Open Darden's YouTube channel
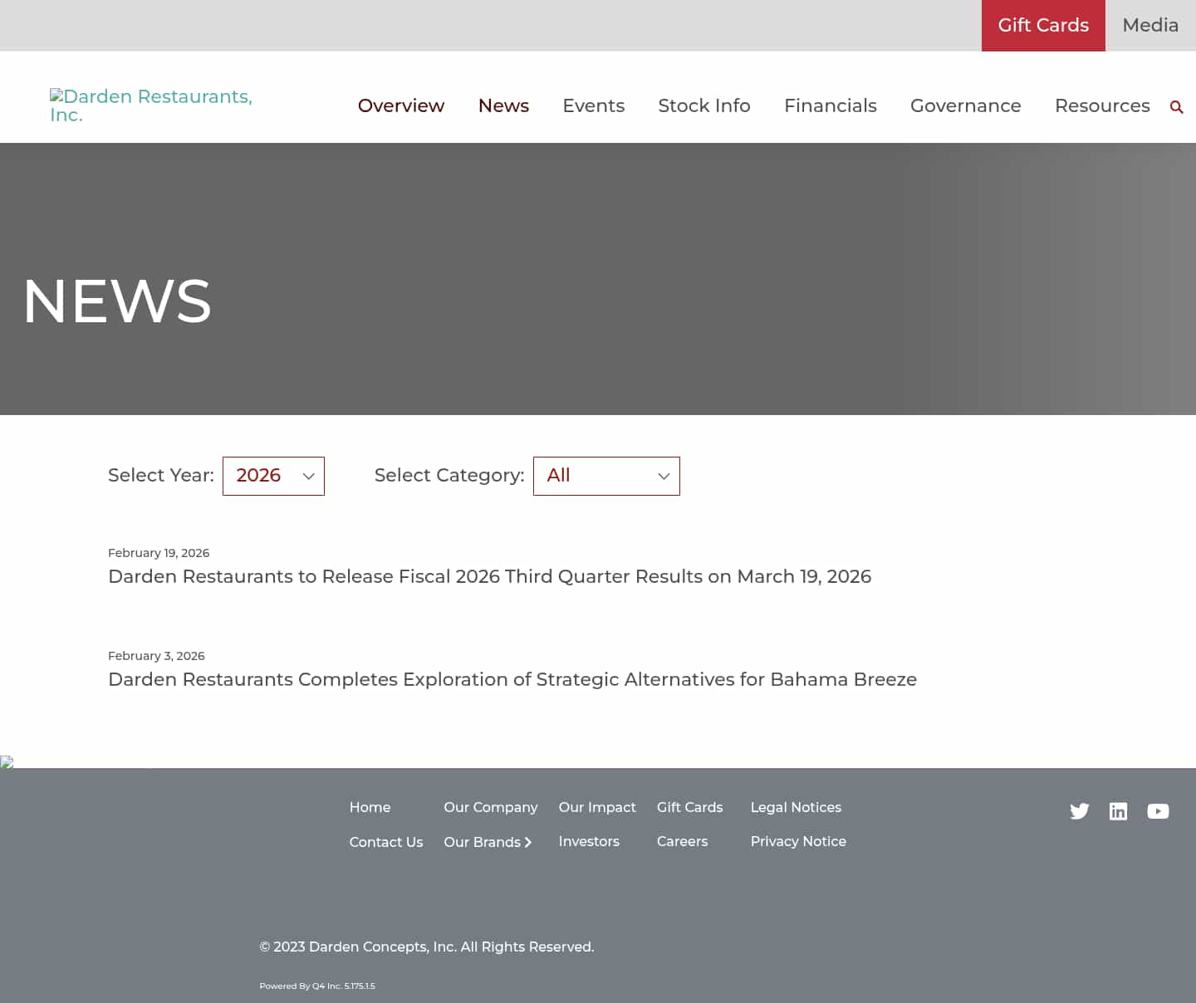The height and width of the screenshot is (1003, 1196). (x=1158, y=811)
